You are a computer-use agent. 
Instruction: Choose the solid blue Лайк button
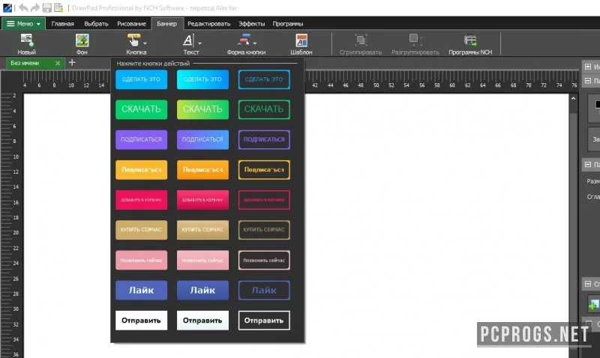point(141,290)
